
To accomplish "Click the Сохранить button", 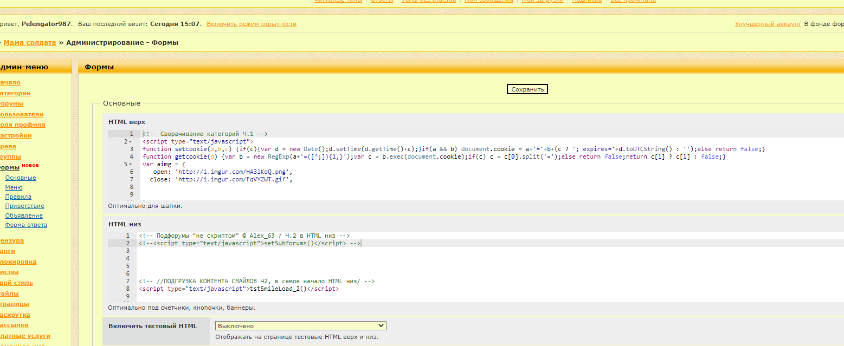I will tap(527, 89).
